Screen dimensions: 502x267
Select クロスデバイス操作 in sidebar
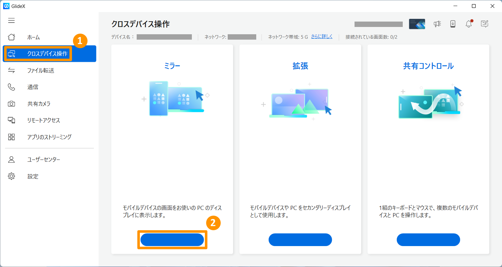pyautogui.click(x=47, y=54)
